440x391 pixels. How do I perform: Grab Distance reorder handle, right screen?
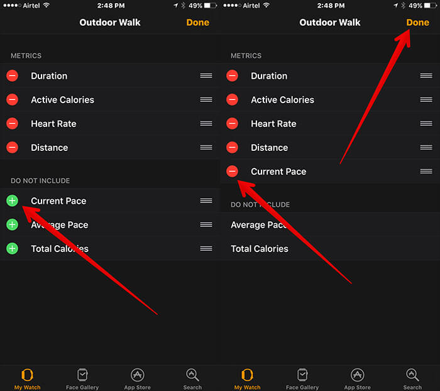pyautogui.click(x=426, y=147)
